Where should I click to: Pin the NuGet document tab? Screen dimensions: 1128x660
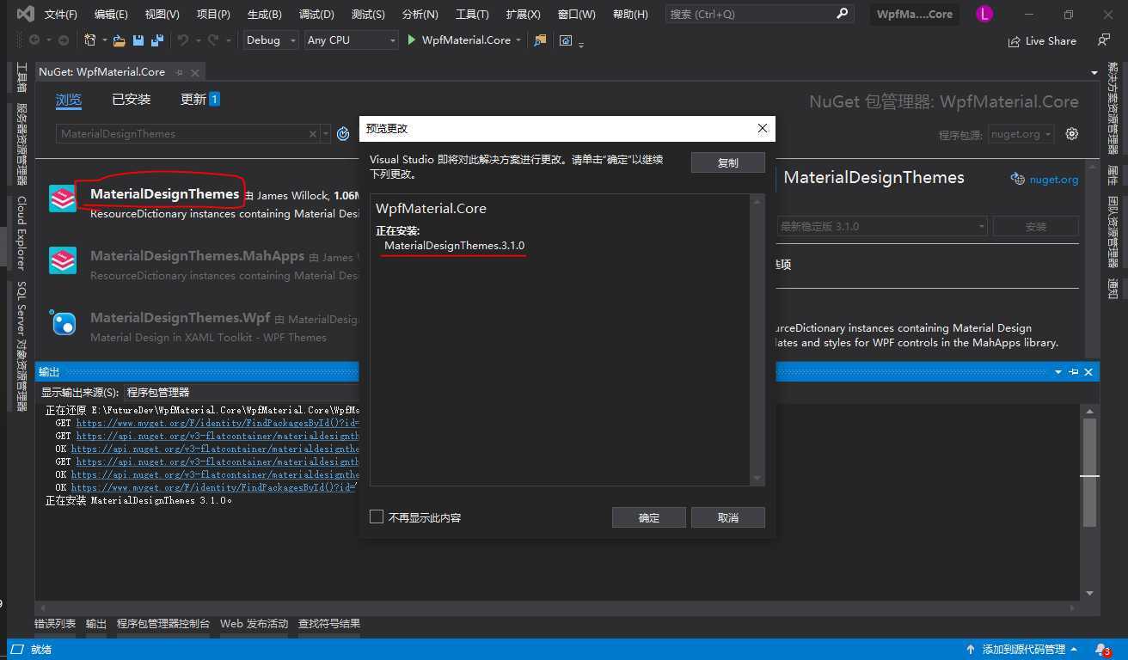pyautogui.click(x=179, y=72)
